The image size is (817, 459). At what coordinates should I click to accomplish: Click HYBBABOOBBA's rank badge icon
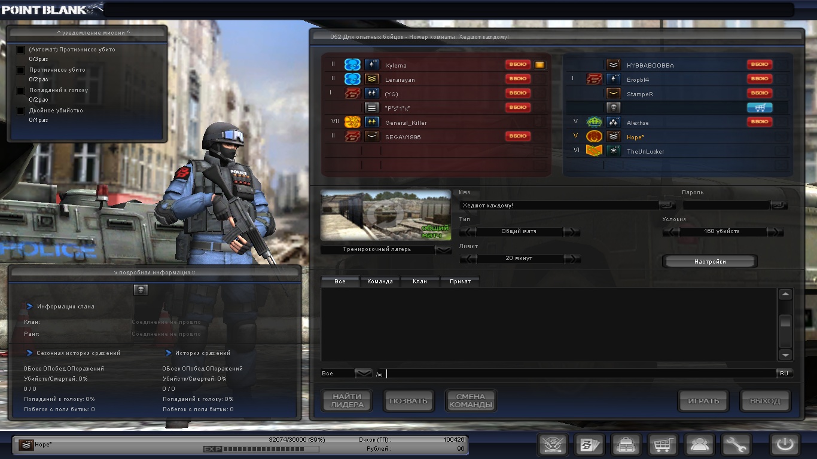click(x=613, y=65)
